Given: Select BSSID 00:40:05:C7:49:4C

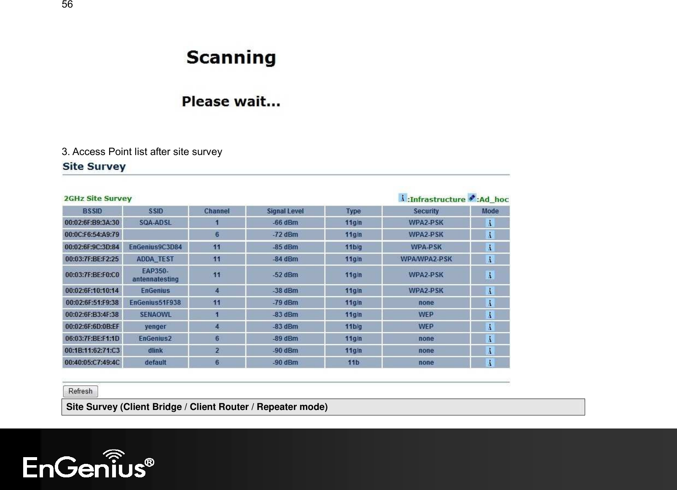Looking at the screenshot, I should click(x=92, y=362).
